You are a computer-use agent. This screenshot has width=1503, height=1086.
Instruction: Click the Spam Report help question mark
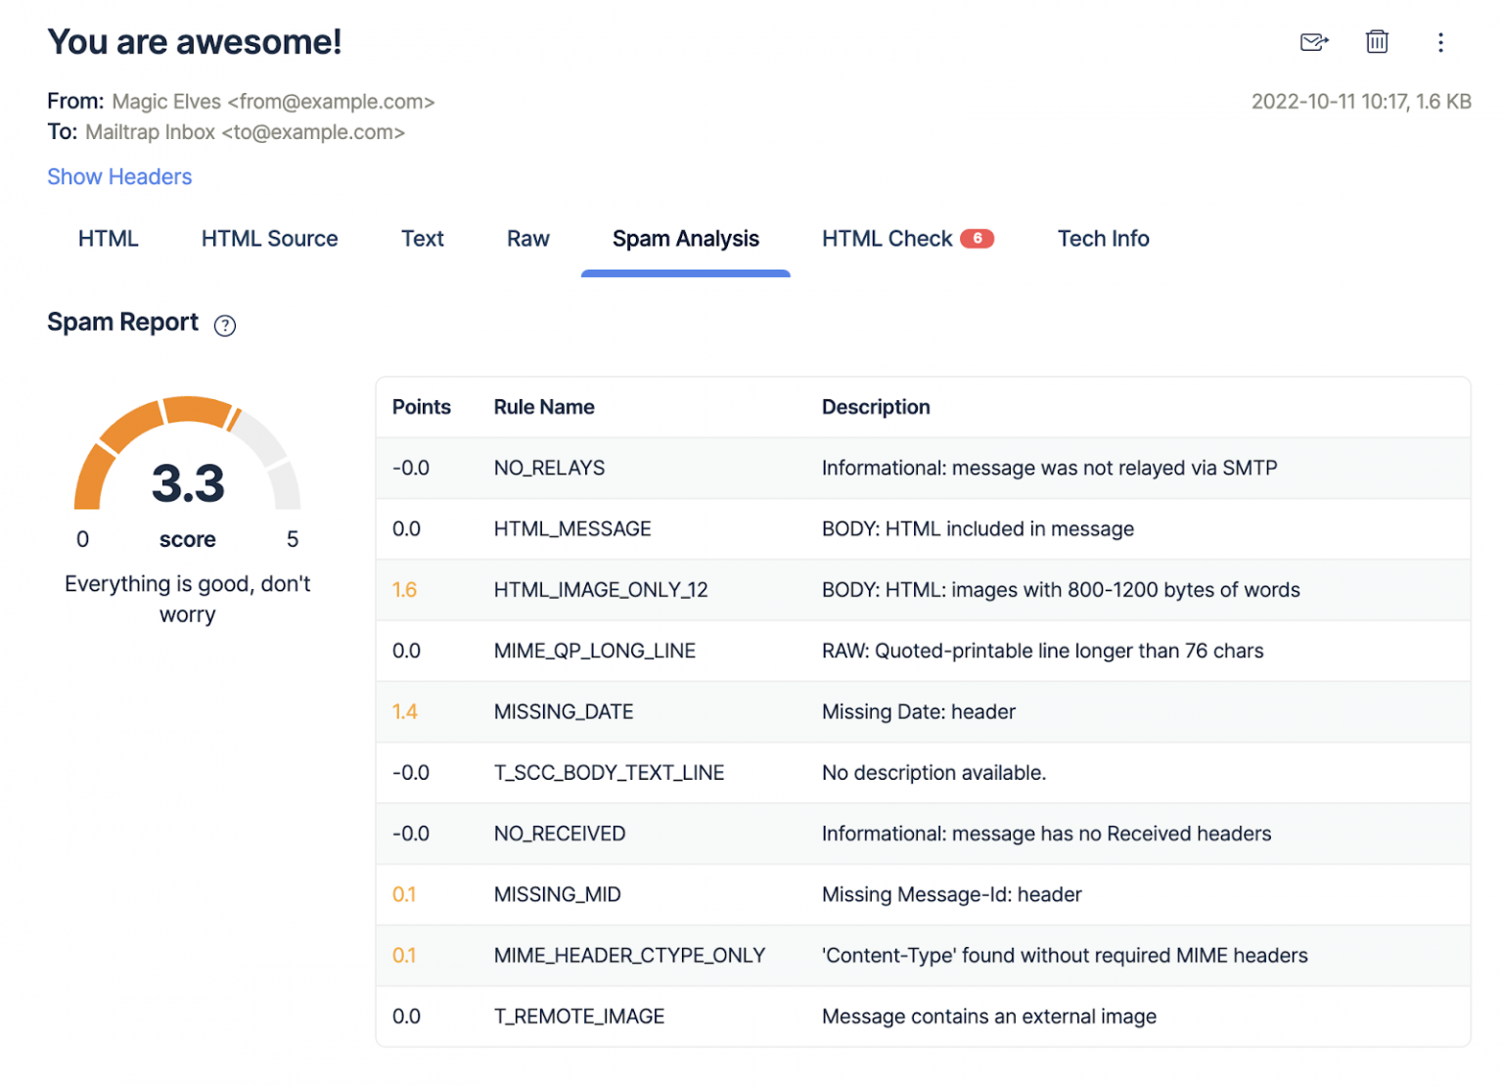[224, 325]
